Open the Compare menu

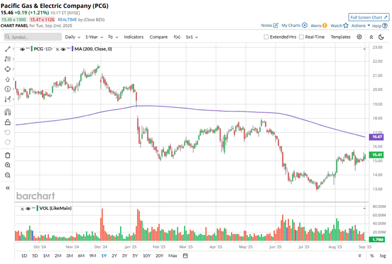158,37
